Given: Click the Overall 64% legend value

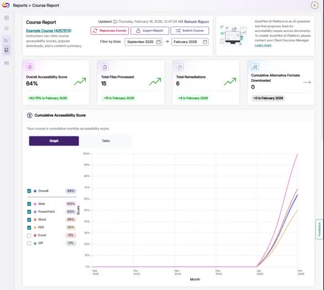Looking at the screenshot, I should pyautogui.click(x=71, y=191).
